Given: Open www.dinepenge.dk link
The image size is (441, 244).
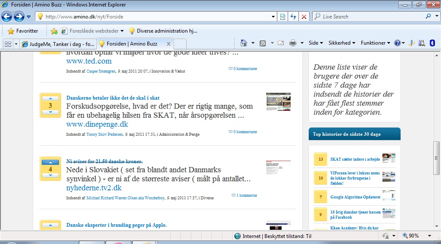Looking at the screenshot, I should click(x=97, y=124).
